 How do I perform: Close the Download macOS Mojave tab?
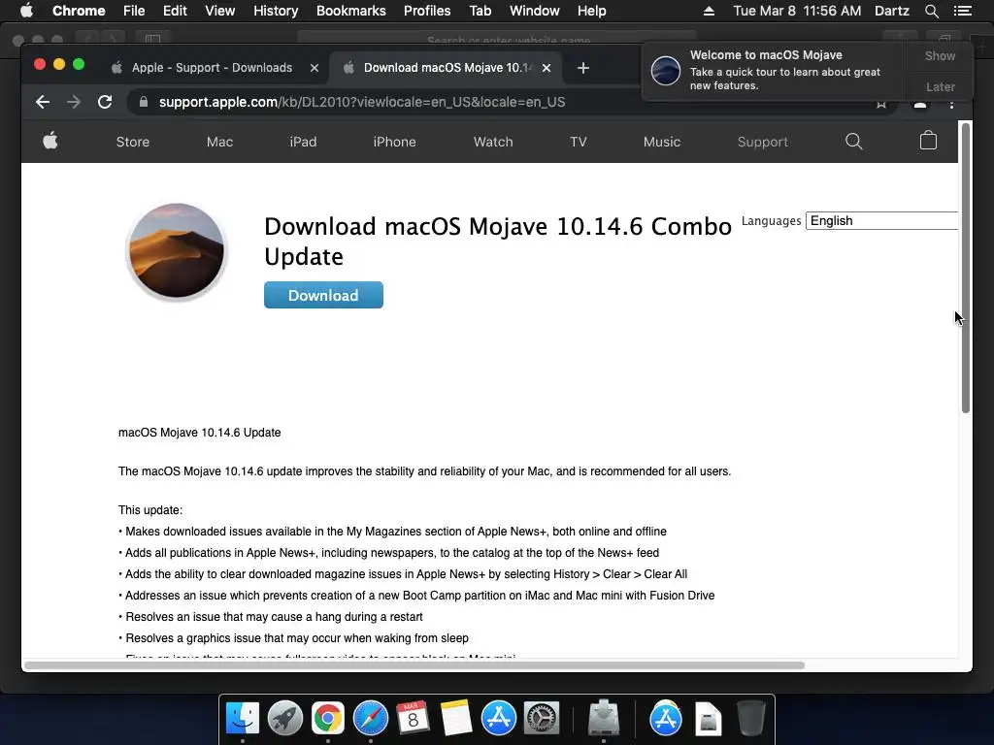[x=547, y=68]
